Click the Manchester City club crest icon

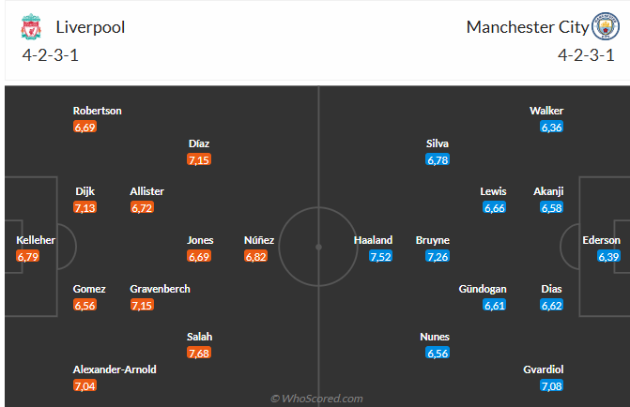coord(606,26)
